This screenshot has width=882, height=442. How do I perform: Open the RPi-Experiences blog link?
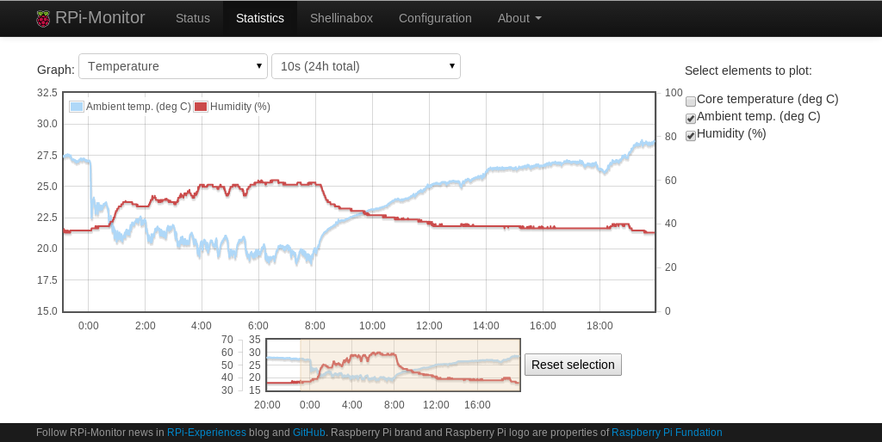(207, 433)
